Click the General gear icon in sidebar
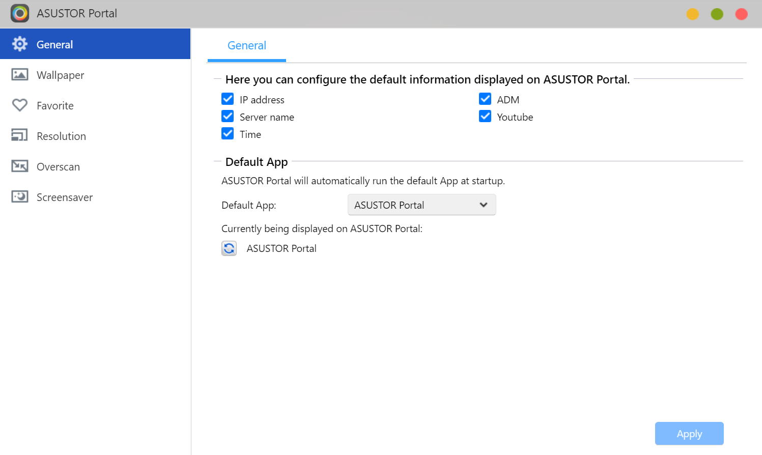The image size is (762, 455). coord(20,44)
